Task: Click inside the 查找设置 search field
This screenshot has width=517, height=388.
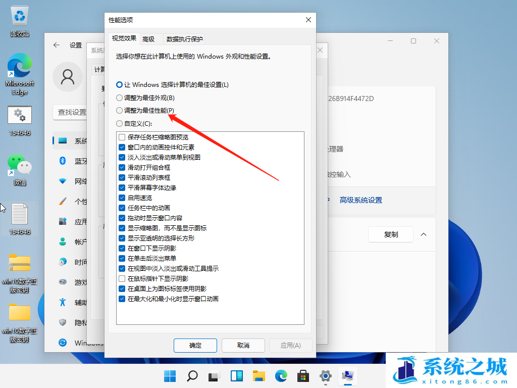Action: click(x=71, y=112)
